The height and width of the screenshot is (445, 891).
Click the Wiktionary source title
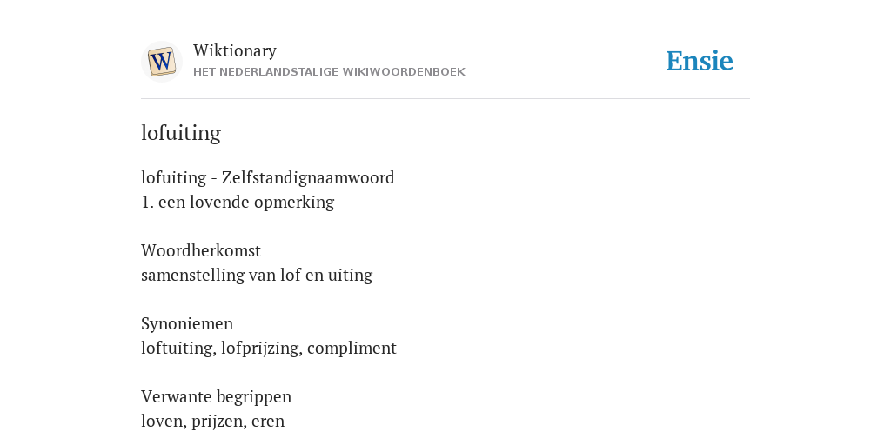pyautogui.click(x=235, y=50)
